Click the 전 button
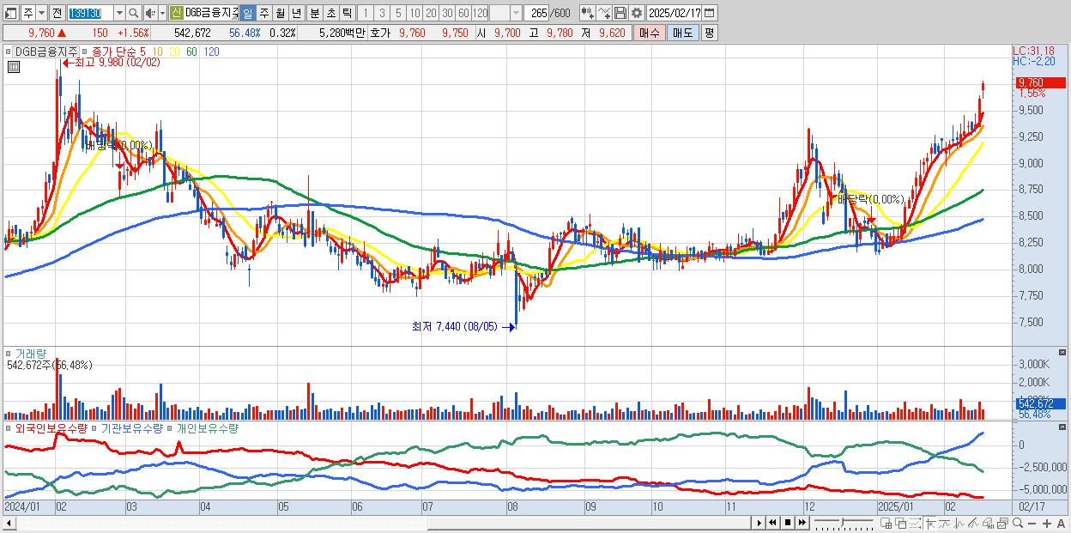 click(57, 13)
